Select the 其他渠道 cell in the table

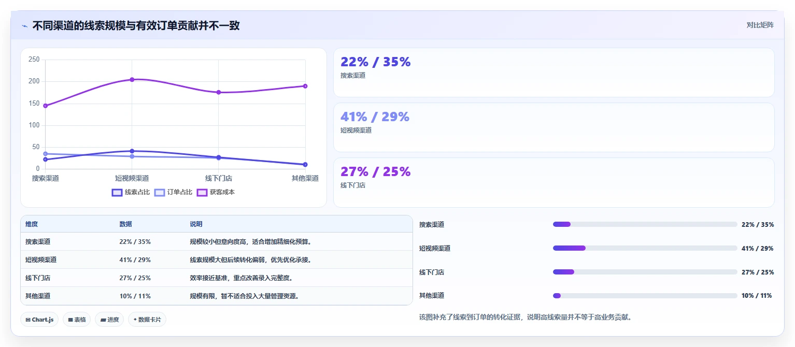coord(67,296)
